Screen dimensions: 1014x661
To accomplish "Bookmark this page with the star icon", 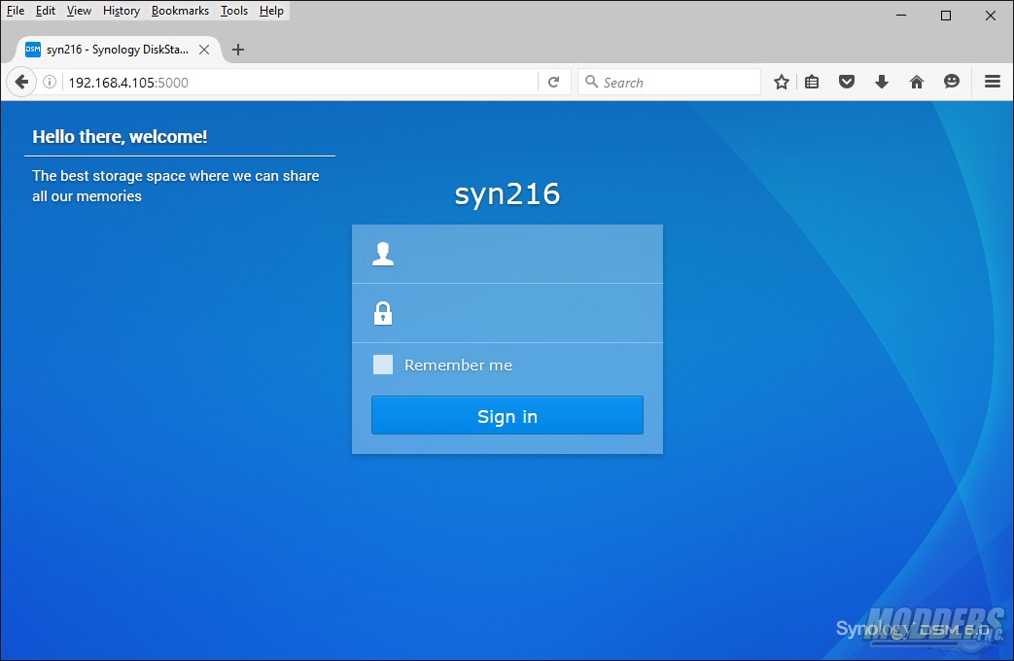I will (782, 83).
